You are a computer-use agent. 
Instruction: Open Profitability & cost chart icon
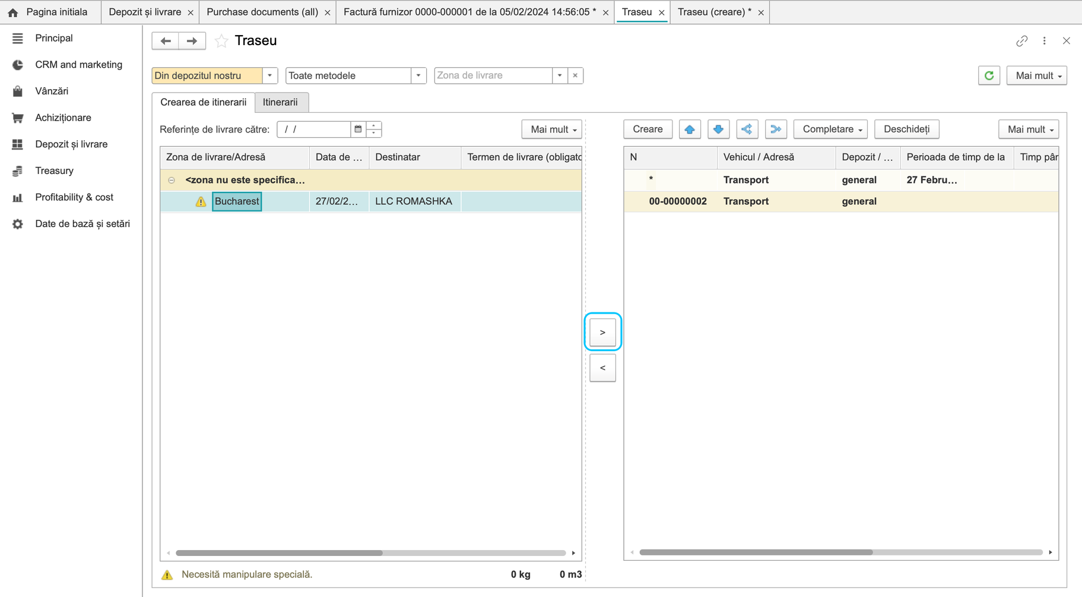(x=18, y=197)
